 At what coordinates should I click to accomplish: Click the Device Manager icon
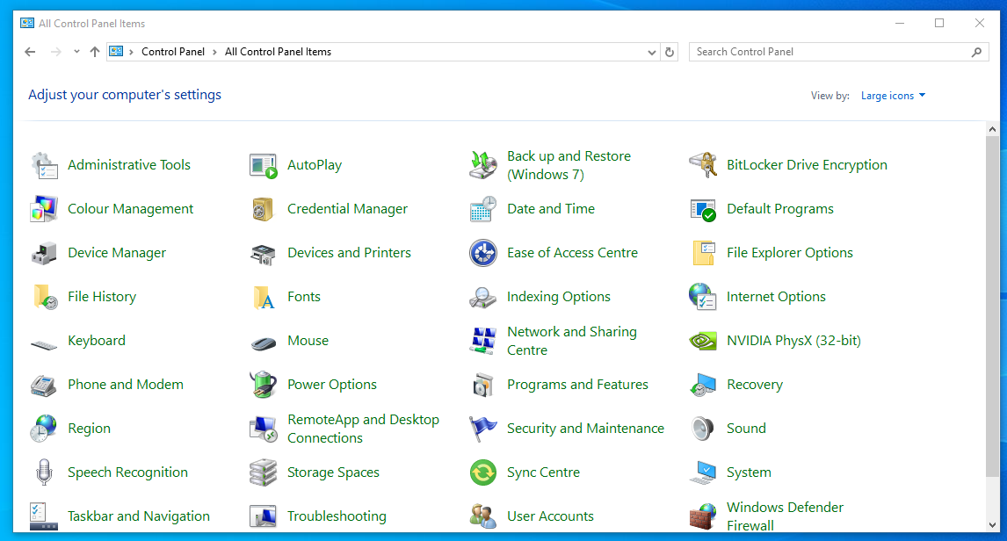point(44,254)
